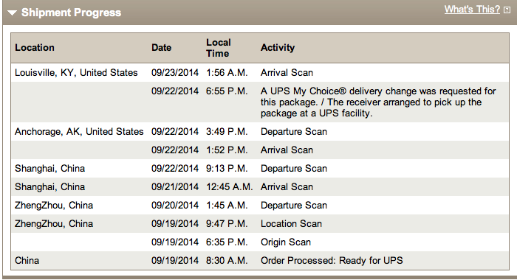
Task: Select Shanghai Departure Scan row at 9:13 P.M.
Action: click(x=260, y=169)
